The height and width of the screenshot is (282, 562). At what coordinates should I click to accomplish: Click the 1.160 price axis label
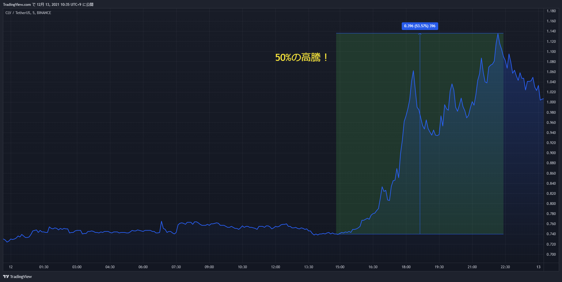(551, 21)
